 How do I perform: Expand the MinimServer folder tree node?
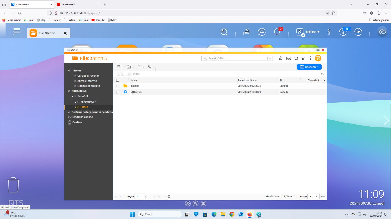(76, 102)
